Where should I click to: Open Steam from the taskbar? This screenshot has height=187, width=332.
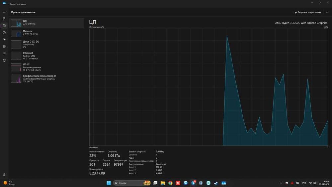point(216,183)
